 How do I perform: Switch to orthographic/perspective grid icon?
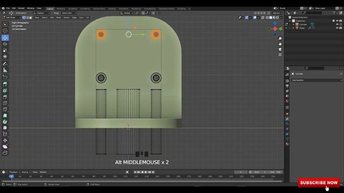tap(280, 55)
